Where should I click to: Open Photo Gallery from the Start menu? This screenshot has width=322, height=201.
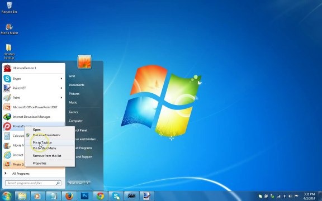(x=13, y=165)
